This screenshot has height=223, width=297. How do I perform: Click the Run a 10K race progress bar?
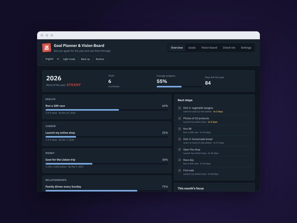107,110
